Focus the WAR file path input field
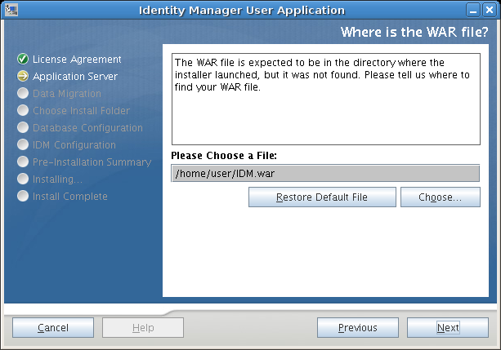The height and width of the screenshot is (350, 501). [325, 173]
